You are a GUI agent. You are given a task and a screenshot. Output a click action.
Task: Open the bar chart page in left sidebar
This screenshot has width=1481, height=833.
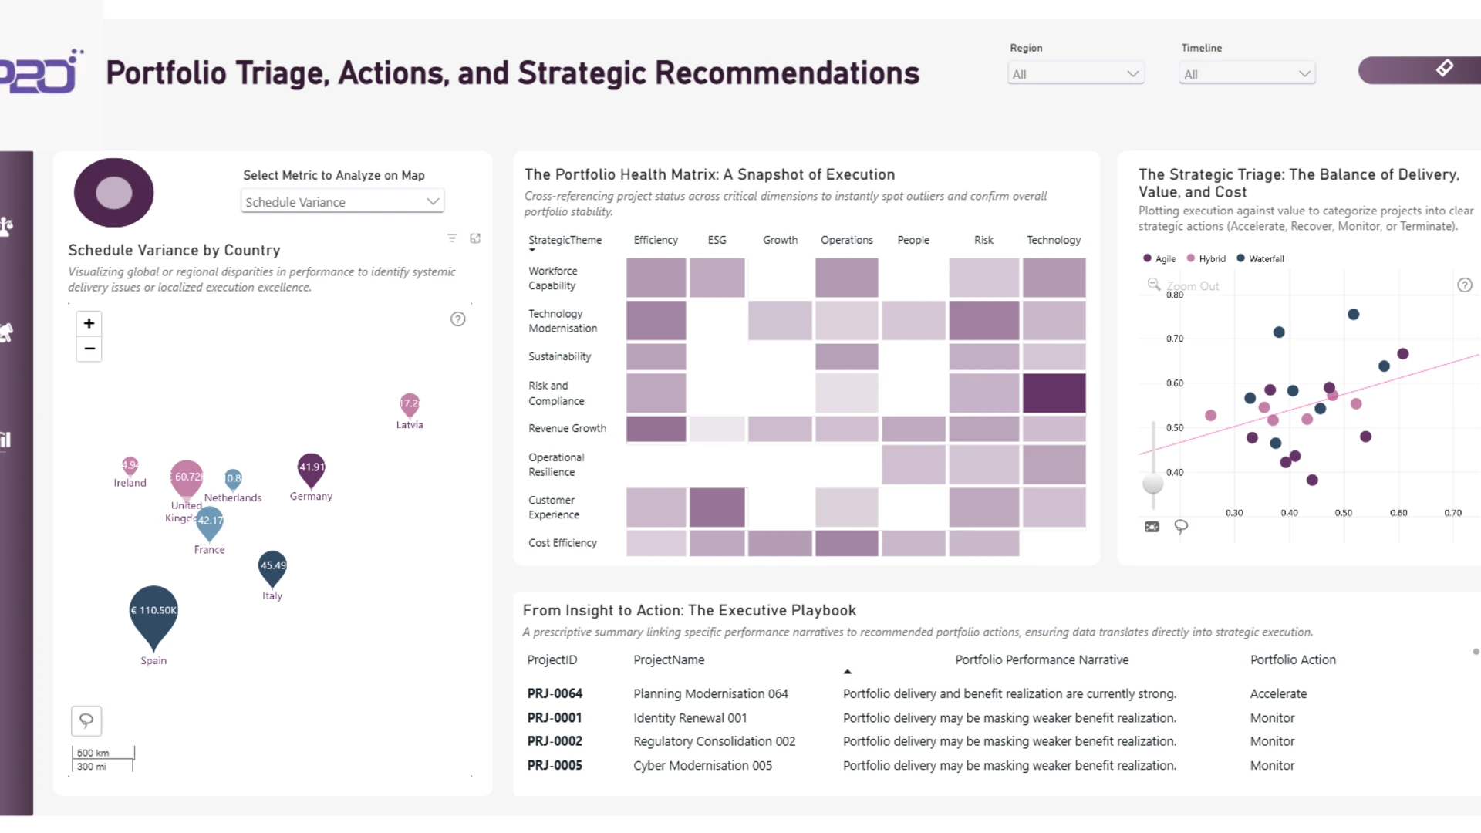point(5,440)
